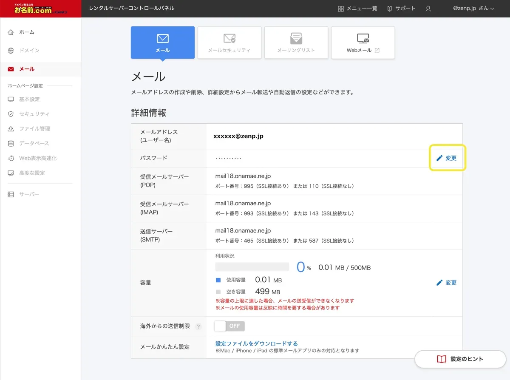This screenshot has height=380, width=510.
Task: Click 設定ファイルをダウンロードする link
Action: (x=257, y=343)
